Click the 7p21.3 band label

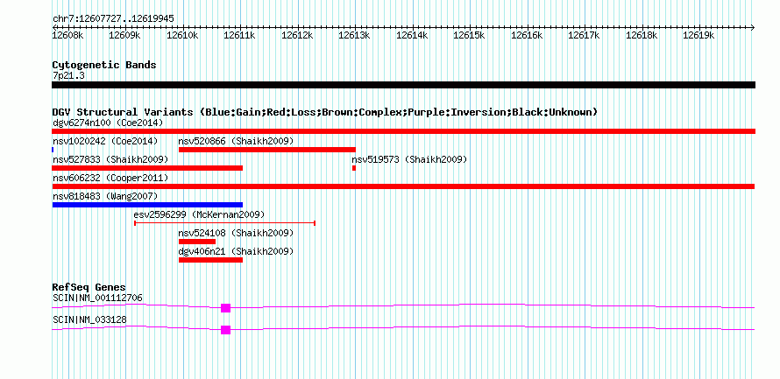(x=67, y=76)
